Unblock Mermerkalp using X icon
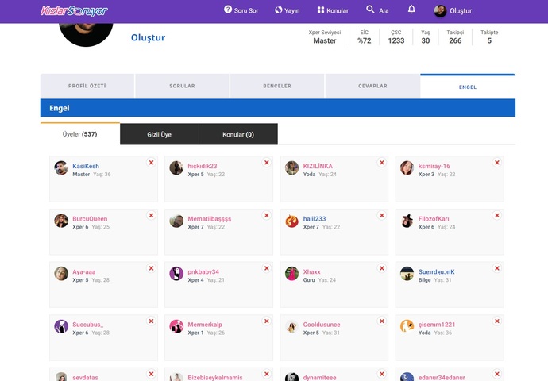Viewport: 548px width, 381px height. [267, 321]
